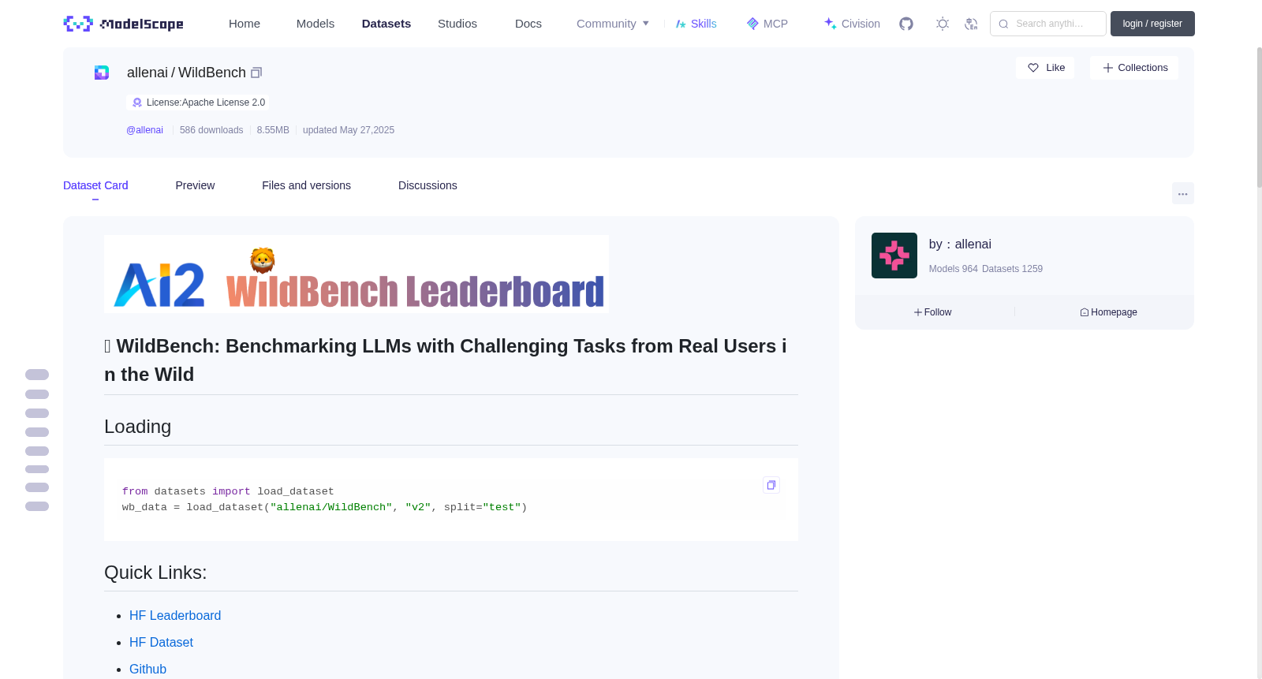The image size is (1262, 679).
Task: Open the MCP page
Action: 767,24
